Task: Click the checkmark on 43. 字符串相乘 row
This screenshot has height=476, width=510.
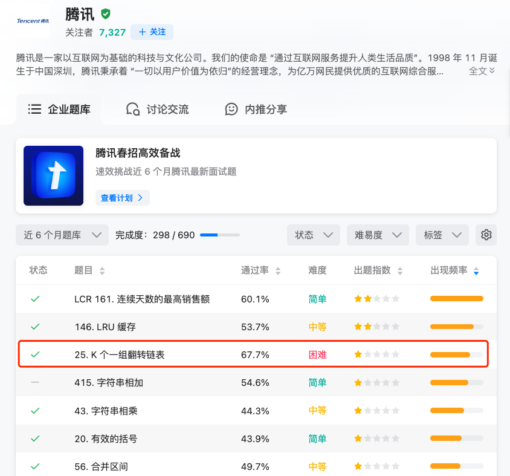Action: click(35, 411)
